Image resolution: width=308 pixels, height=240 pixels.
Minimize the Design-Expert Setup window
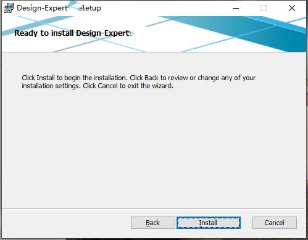coord(236,8)
